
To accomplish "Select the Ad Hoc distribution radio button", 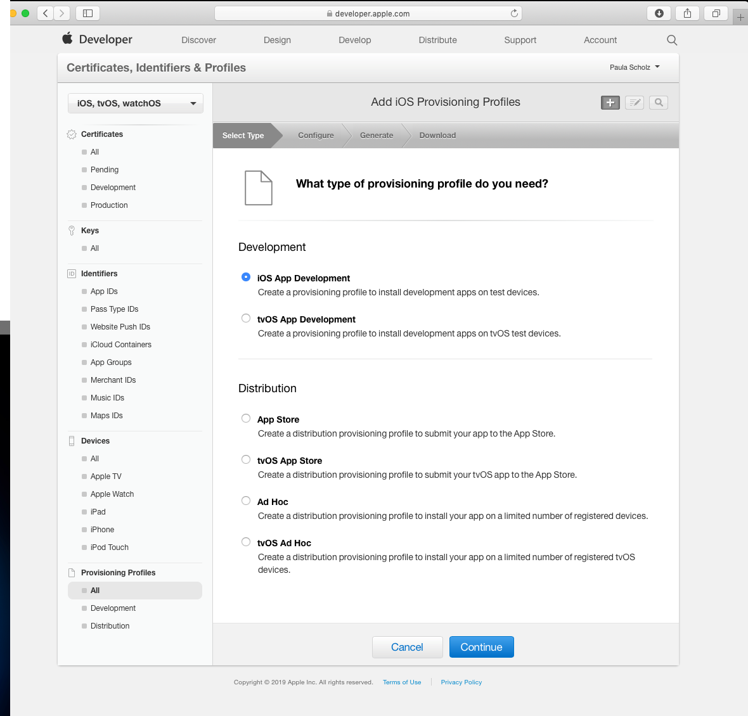I will 246,501.
